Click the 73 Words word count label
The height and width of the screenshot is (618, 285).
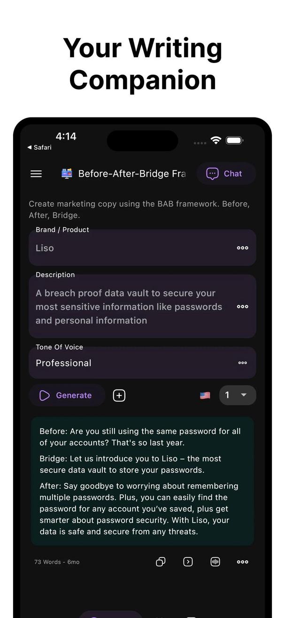[x=56, y=562]
